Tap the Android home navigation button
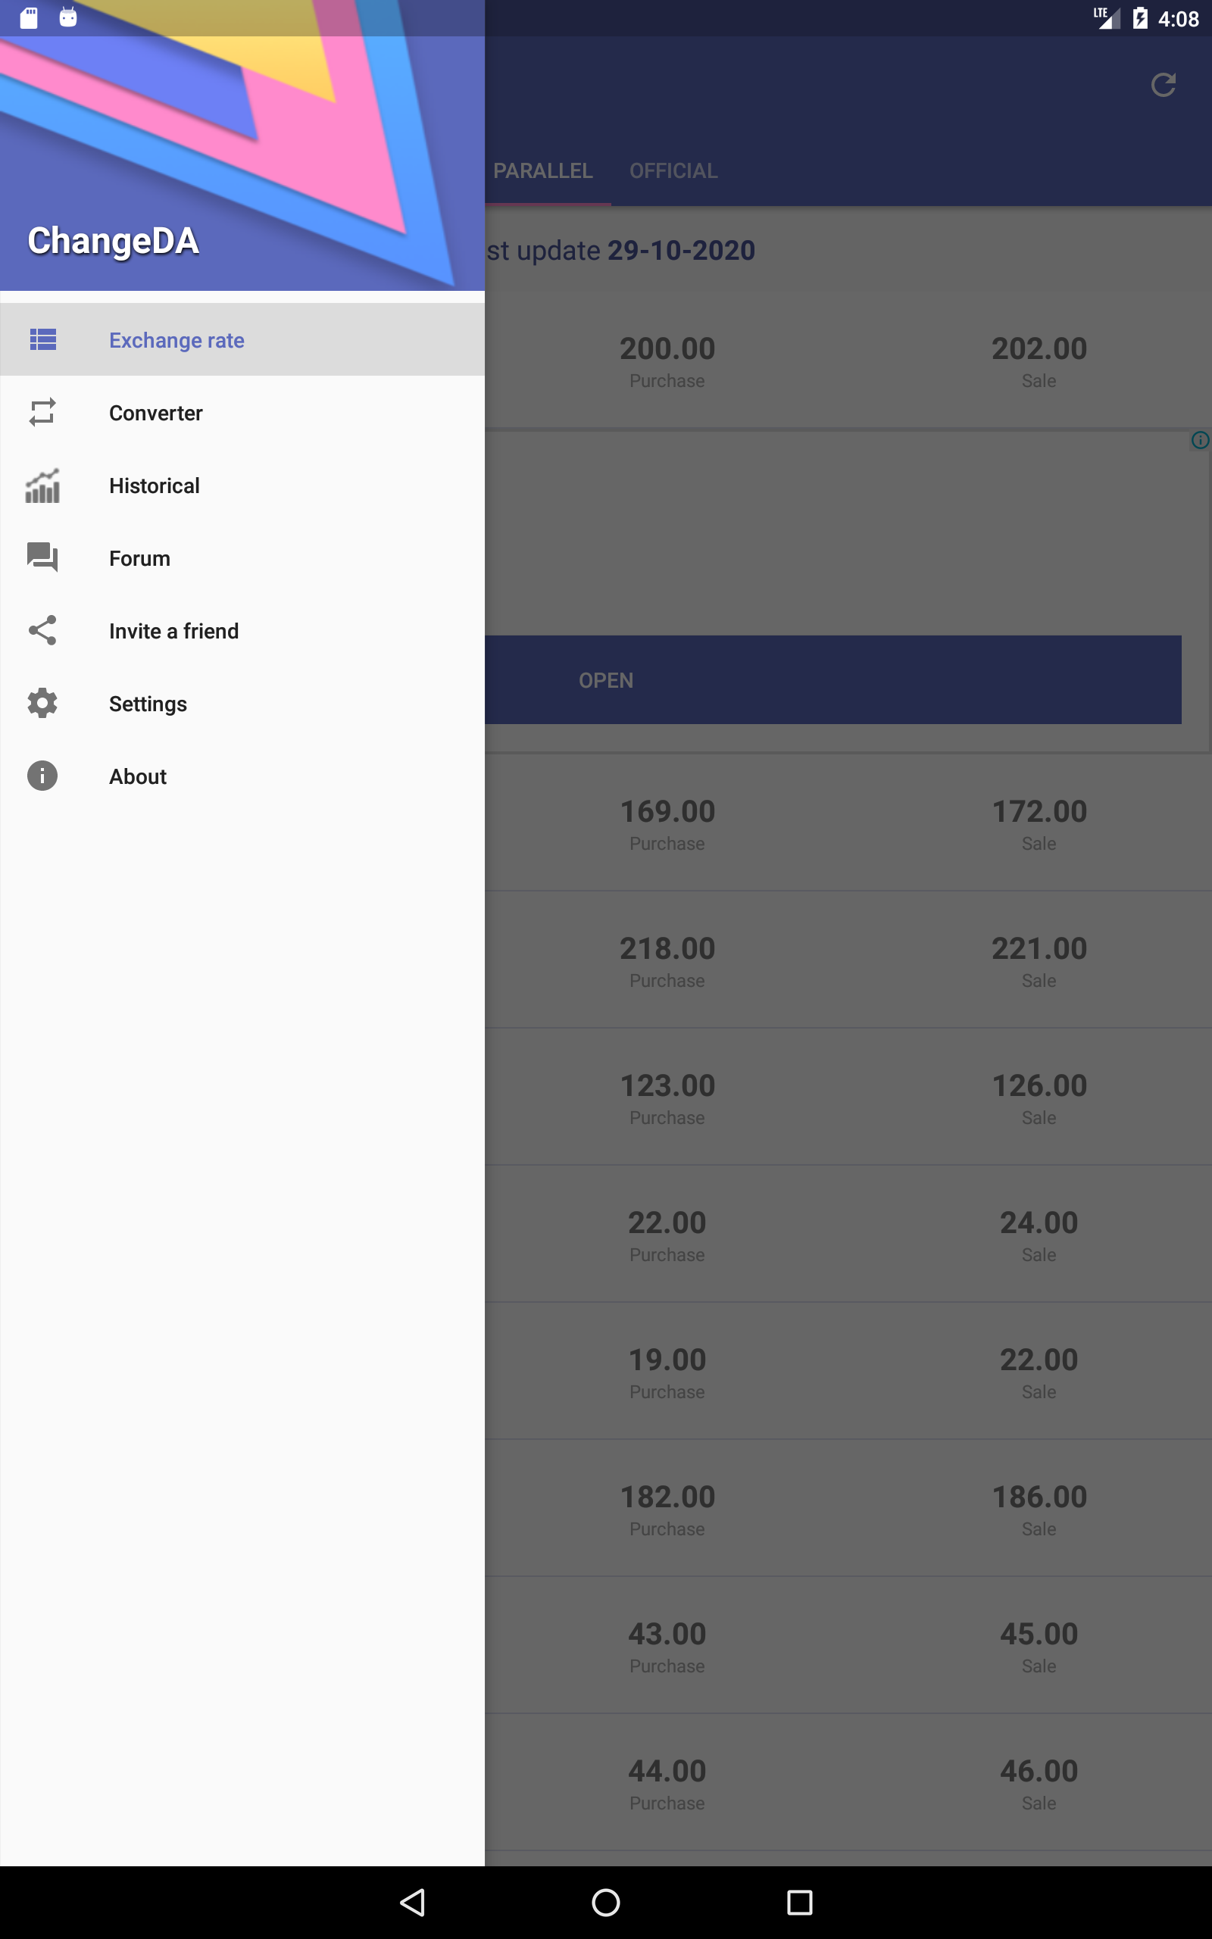Screen dimensions: 1212x1939 (606, 1902)
